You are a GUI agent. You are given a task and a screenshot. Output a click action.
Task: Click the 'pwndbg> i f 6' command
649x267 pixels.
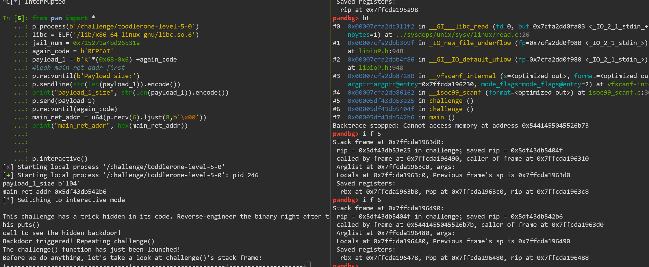(357, 200)
